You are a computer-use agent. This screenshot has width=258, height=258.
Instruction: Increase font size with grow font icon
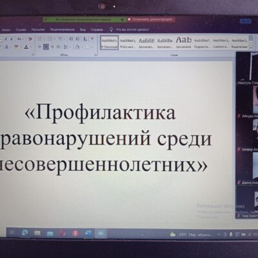pyautogui.click(x=6, y=39)
